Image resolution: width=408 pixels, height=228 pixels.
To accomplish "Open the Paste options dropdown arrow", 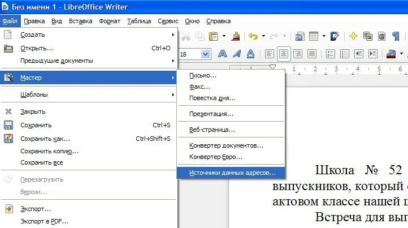I will [x=224, y=36].
